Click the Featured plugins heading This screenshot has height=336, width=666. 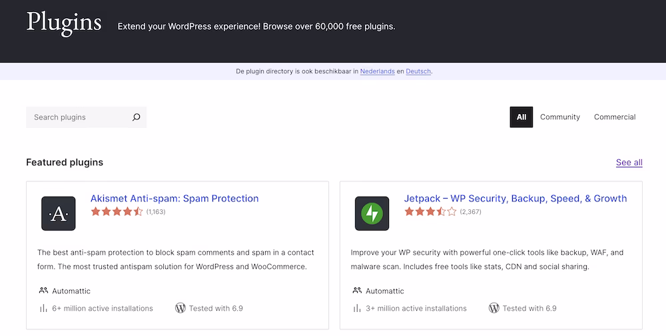(x=65, y=163)
